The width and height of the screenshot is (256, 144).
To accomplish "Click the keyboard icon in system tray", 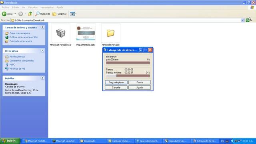I will [227, 141].
